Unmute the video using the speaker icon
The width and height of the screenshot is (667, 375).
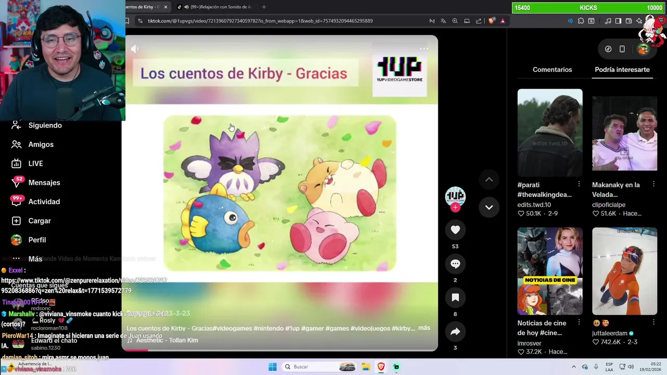click(x=134, y=49)
